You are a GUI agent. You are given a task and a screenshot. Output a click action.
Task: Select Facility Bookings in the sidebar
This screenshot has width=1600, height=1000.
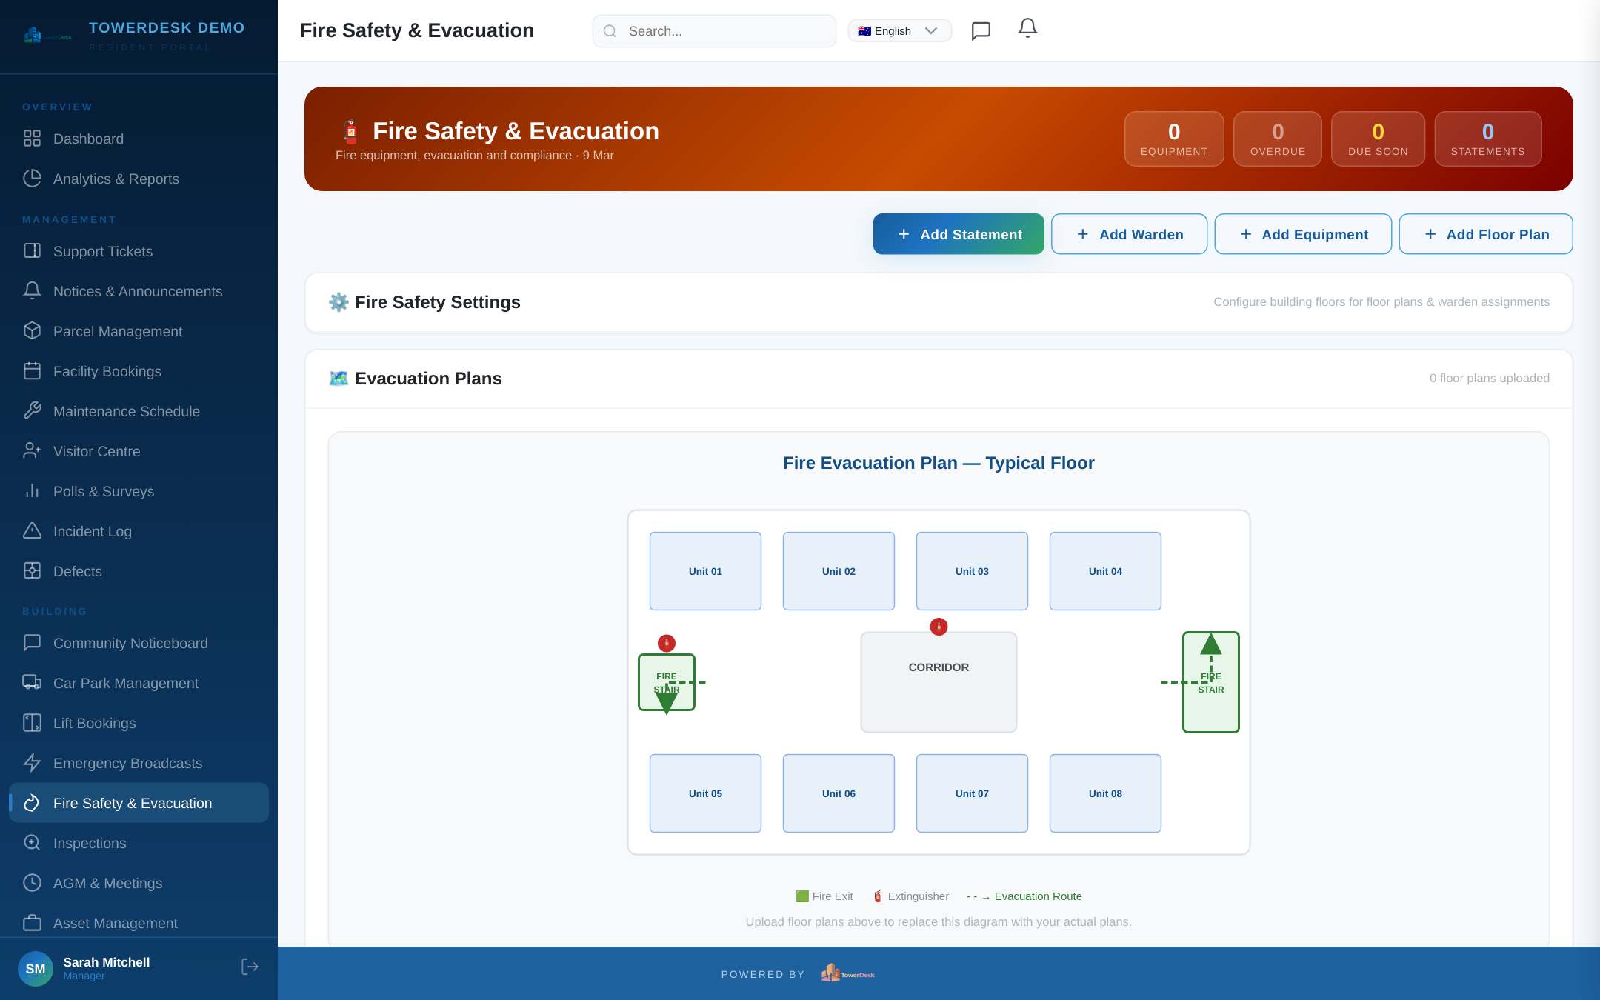click(107, 371)
